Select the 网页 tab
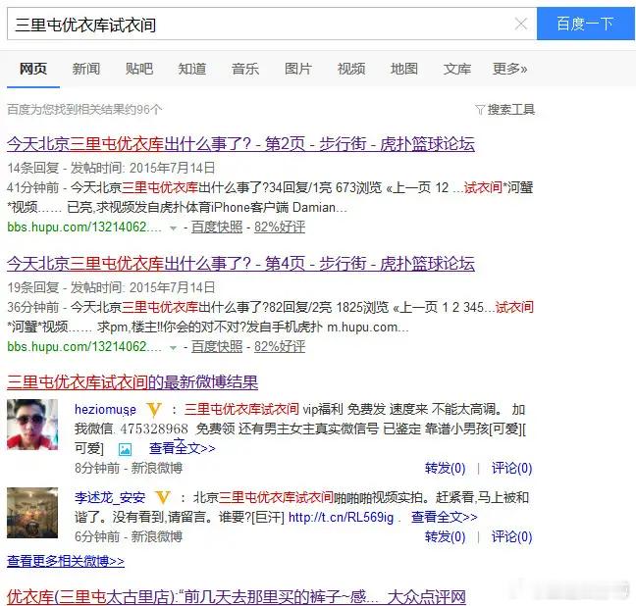Viewport: 636px width, 606px height. (x=33, y=69)
